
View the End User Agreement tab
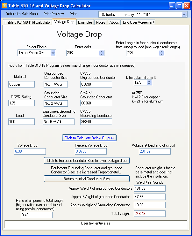(139, 22)
